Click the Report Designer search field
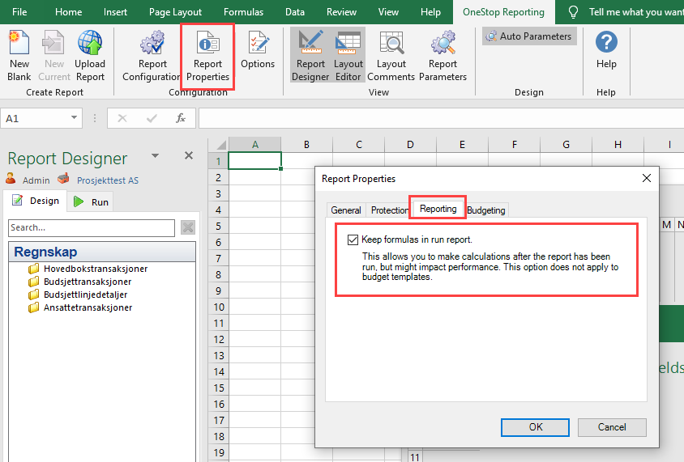Image resolution: width=684 pixels, height=462 pixels. point(92,228)
